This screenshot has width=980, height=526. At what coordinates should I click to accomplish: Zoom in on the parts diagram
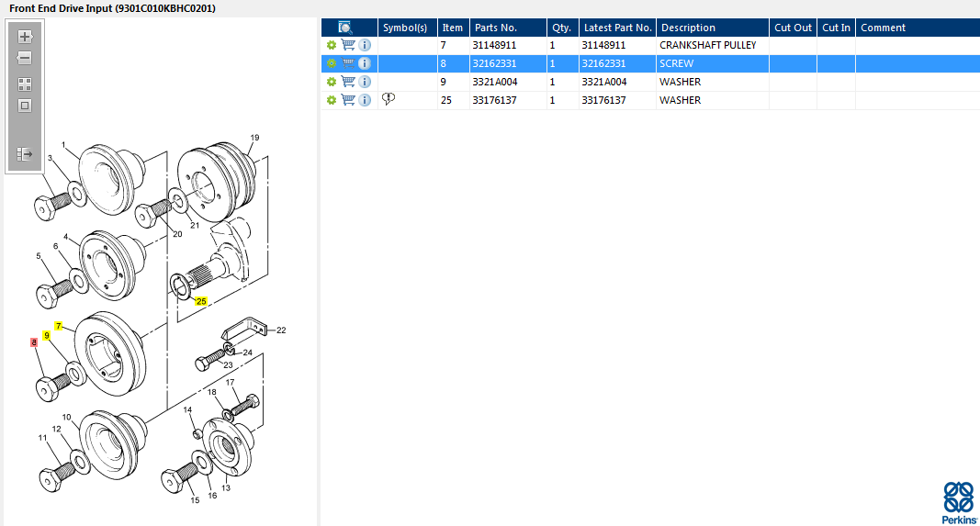coord(25,36)
